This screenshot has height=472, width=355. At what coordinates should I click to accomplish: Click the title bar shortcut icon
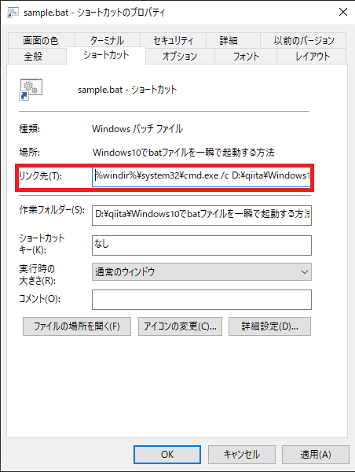[x=13, y=13]
